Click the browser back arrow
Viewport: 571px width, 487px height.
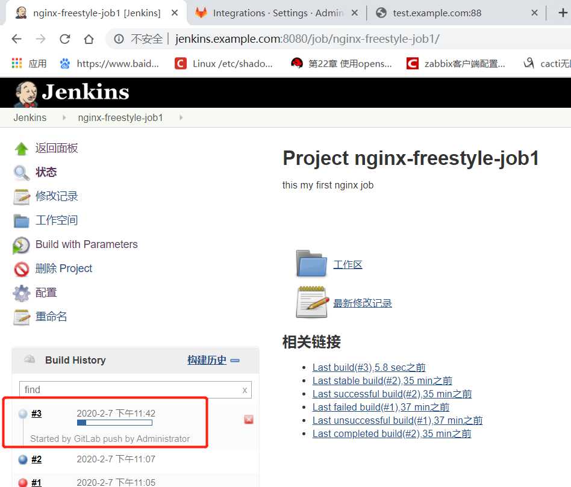tap(17, 39)
